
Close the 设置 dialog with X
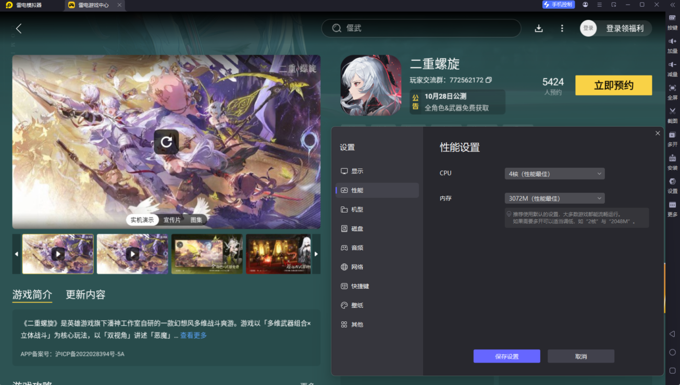(x=658, y=133)
